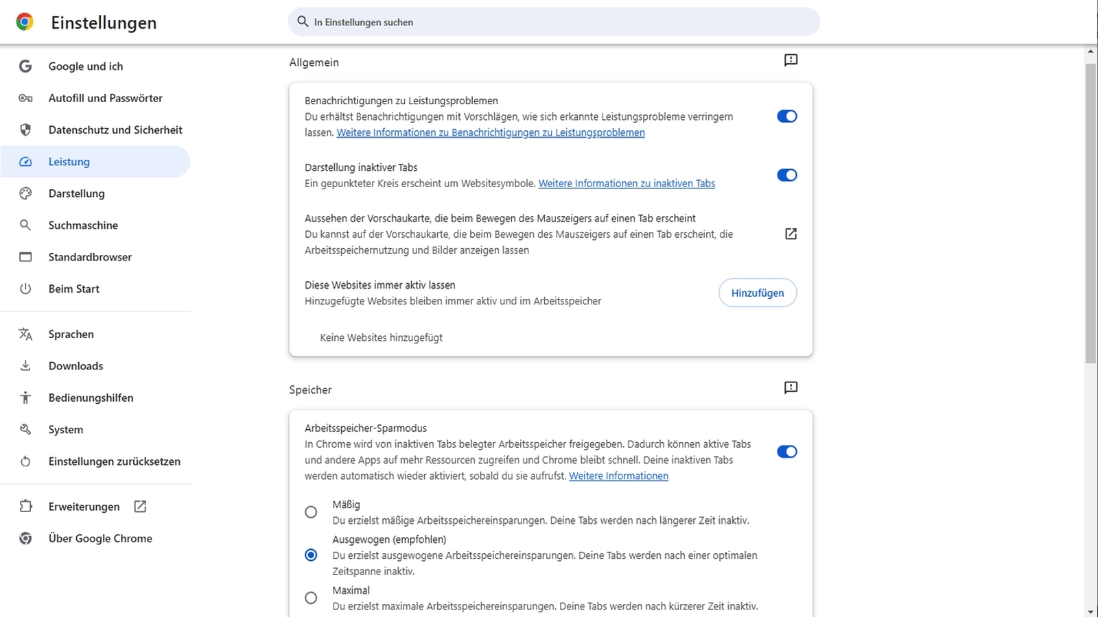This screenshot has width=1098, height=617.
Task: Open Weitere Informationen link under Arbeitsspeicher-Sparmodus
Action: pyautogui.click(x=618, y=476)
